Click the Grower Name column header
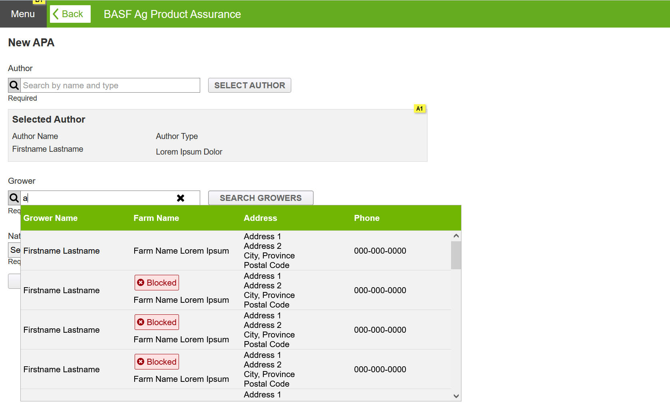This screenshot has height=417, width=670. coord(50,218)
